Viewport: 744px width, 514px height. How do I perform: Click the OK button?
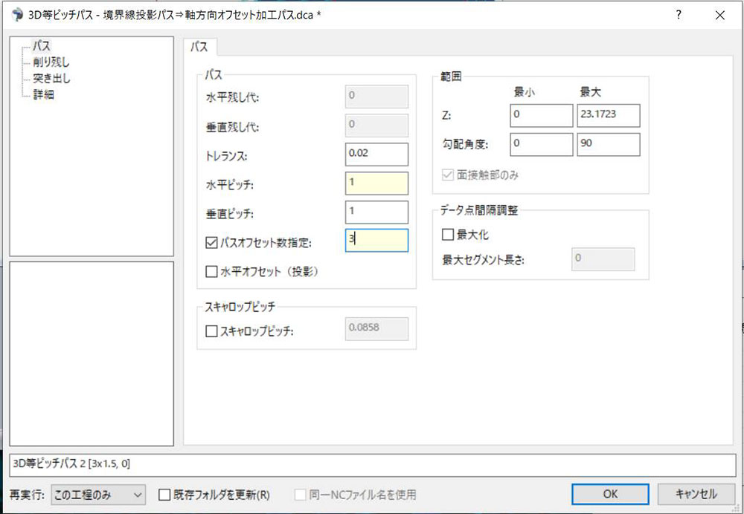click(610, 494)
